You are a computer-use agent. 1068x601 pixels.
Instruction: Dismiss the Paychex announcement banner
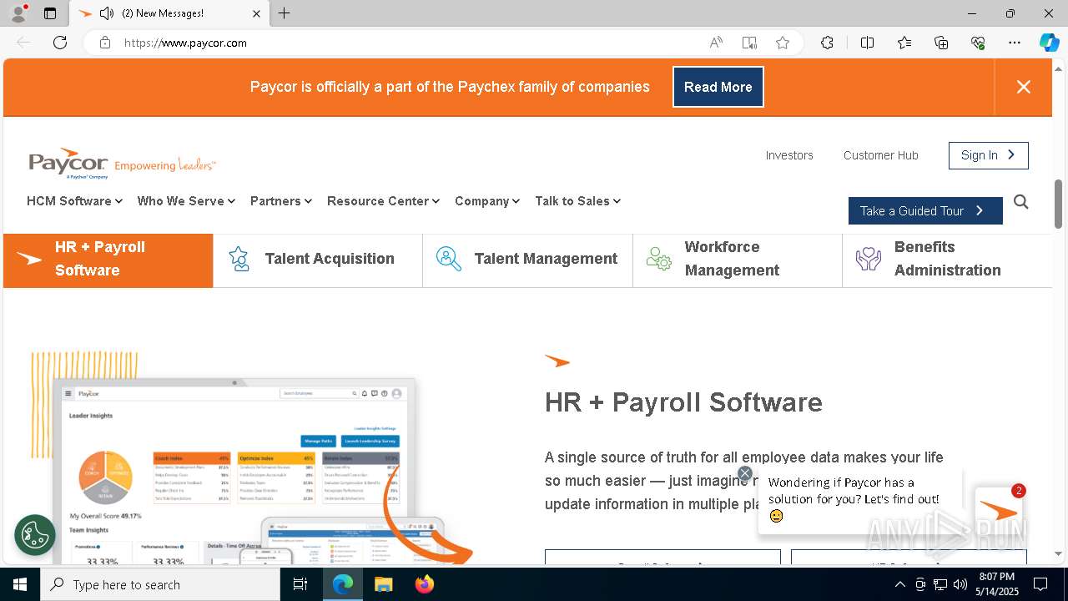[x=1024, y=87]
